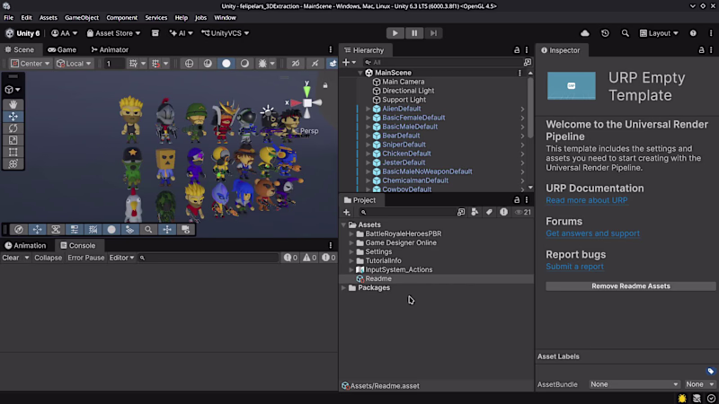Open the Assets menu
Screen dimensions: 719x404
tap(49, 17)
